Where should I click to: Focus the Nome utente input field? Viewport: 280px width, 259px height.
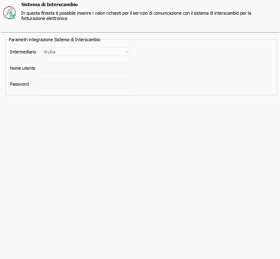point(86,68)
